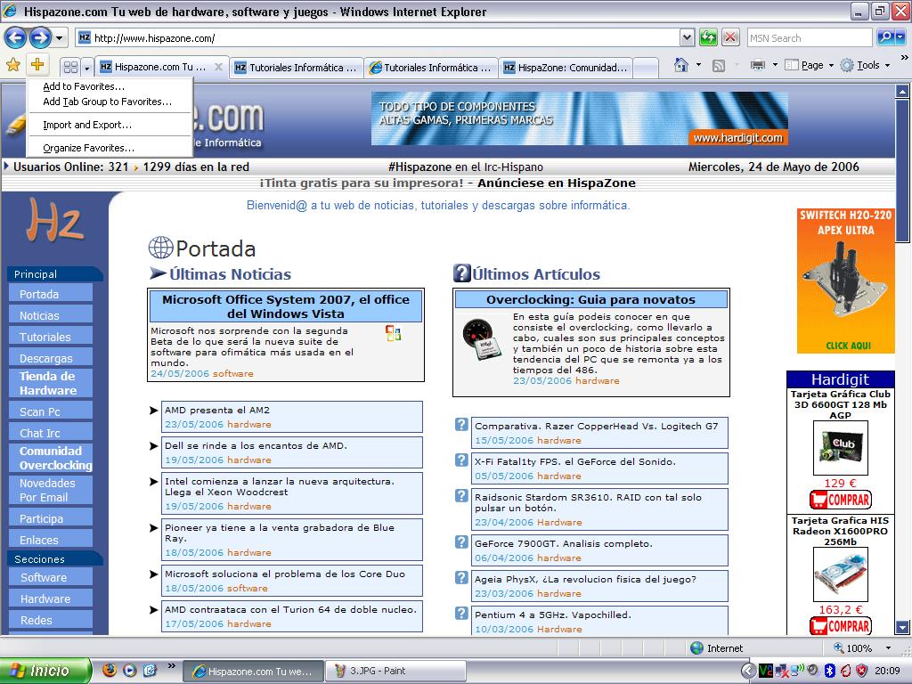Click COMPRAR button under the 129 € card
The width and height of the screenshot is (912, 684).
click(840, 500)
